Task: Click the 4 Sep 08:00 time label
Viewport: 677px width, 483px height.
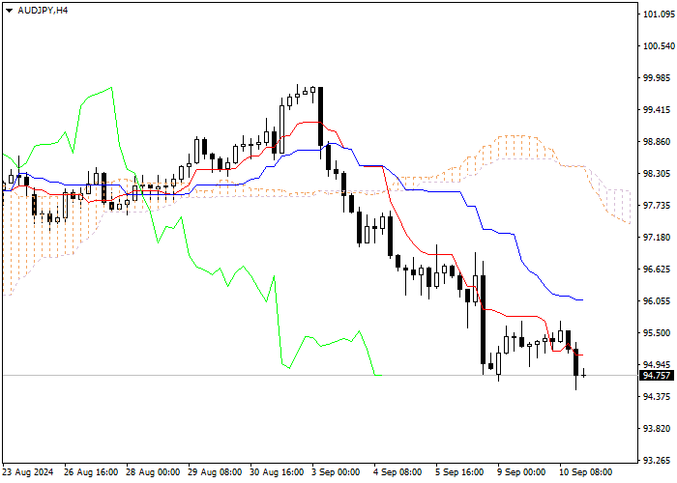Action: pos(398,472)
